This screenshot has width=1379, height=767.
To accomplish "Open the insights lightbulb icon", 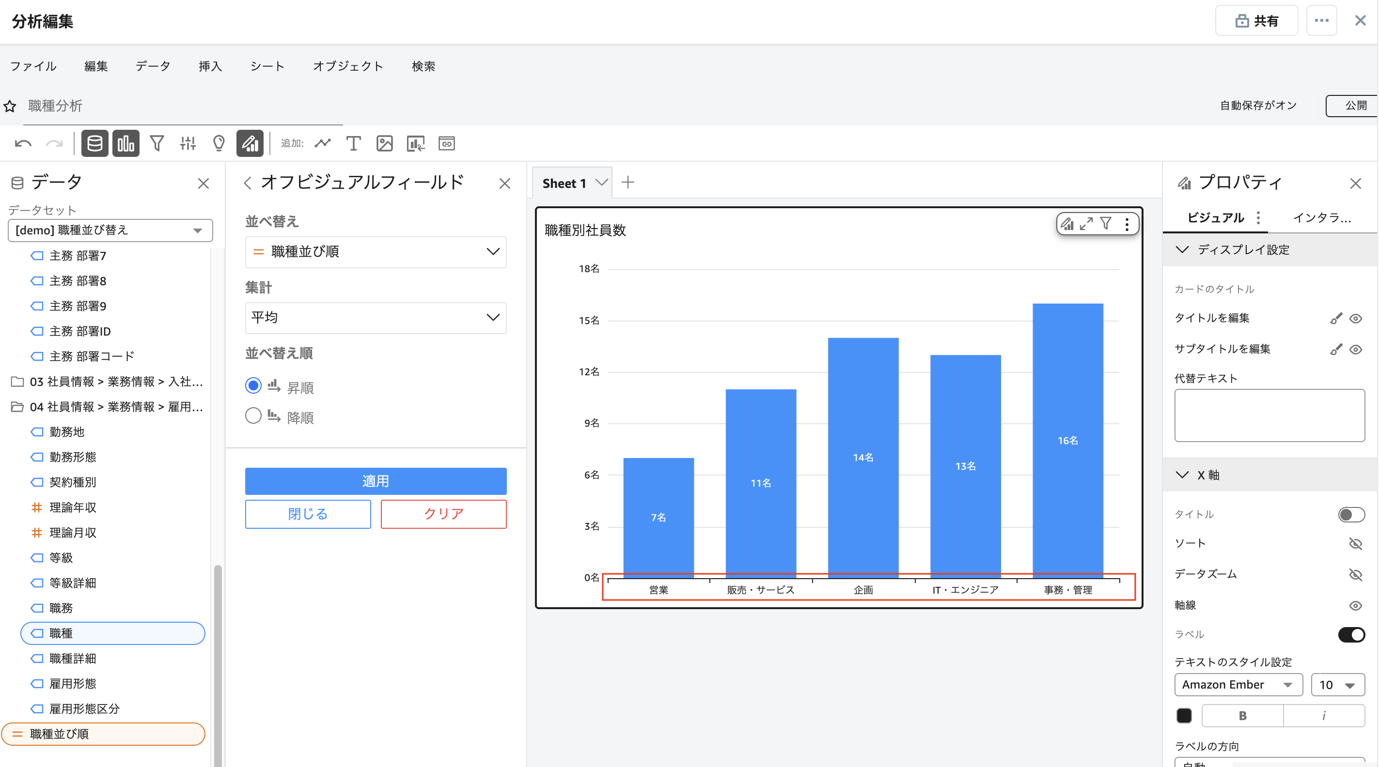I will pyautogui.click(x=219, y=143).
